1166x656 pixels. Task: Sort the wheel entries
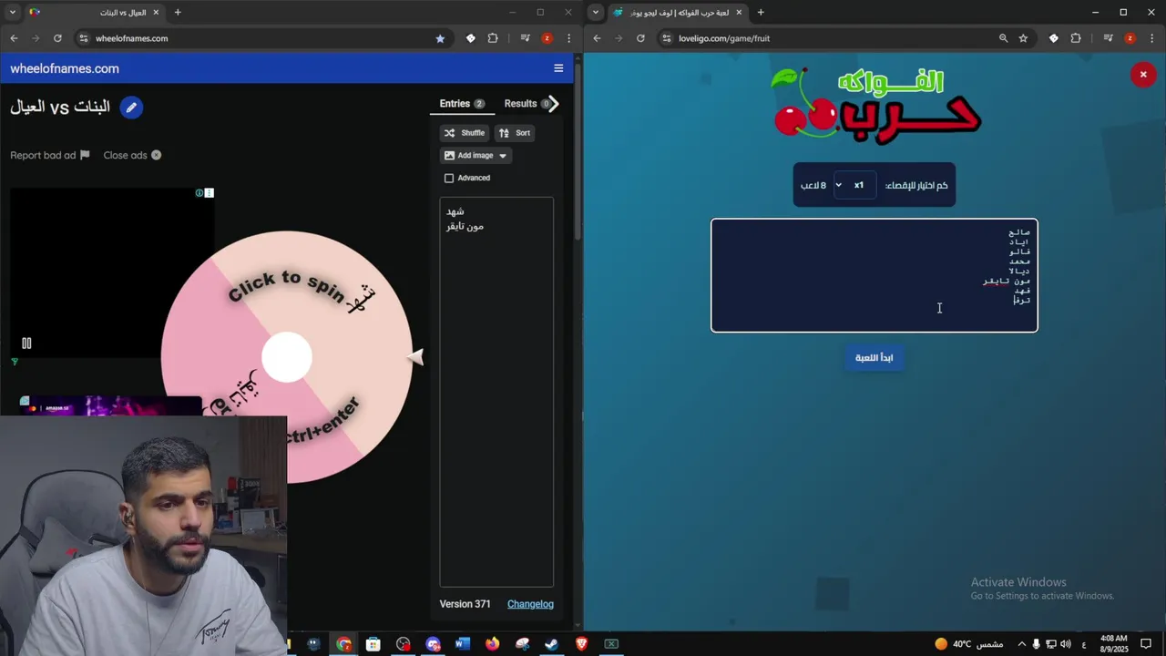(x=515, y=133)
